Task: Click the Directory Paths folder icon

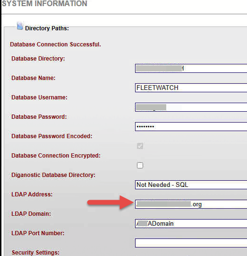Action: [x=20, y=26]
